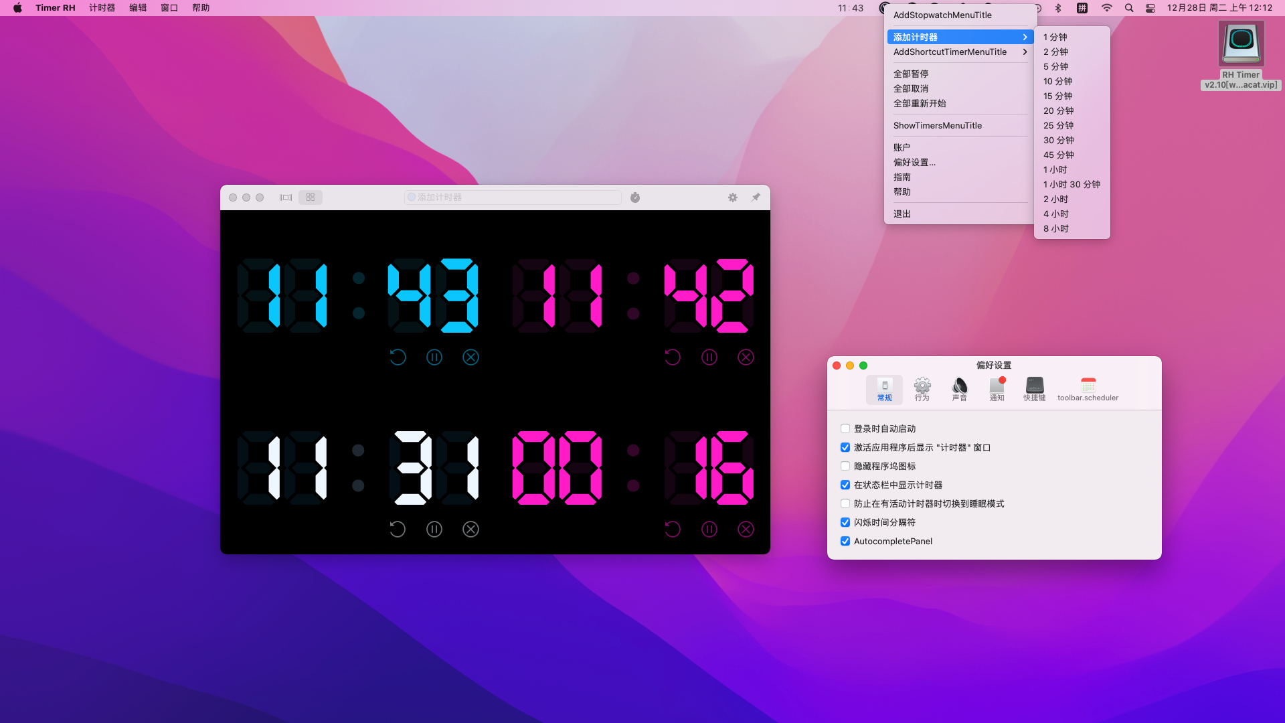Cancel the pink 00:16 timer
Screen dimensions: 1285x723
pos(746,530)
